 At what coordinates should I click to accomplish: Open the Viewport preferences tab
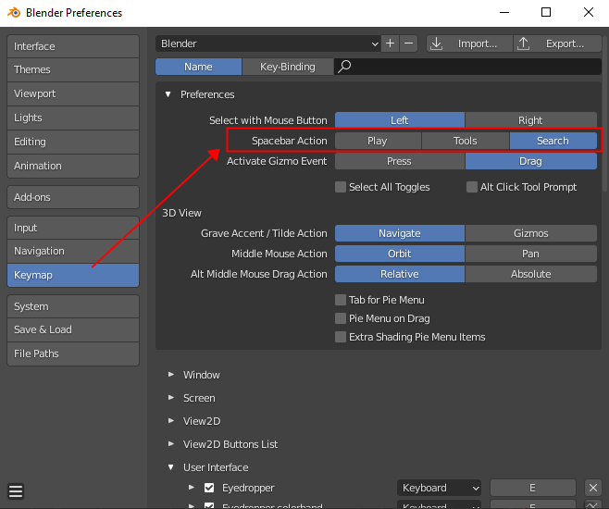(x=73, y=93)
